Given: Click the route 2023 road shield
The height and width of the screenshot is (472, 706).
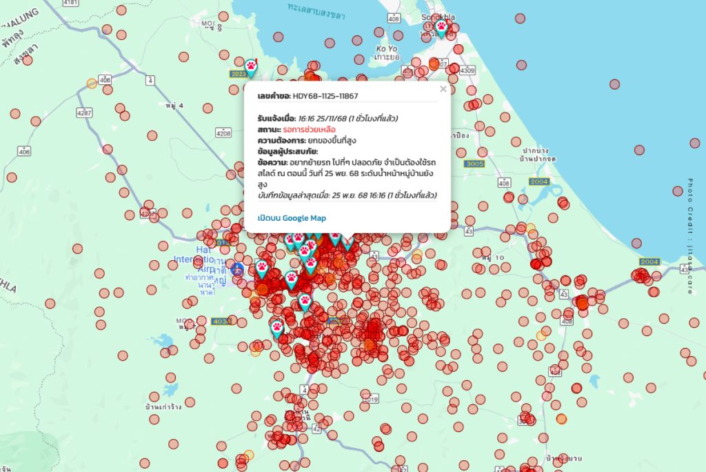Looking at the screenshot, I should 238,74.
